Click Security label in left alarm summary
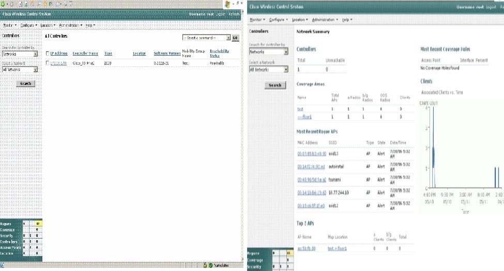504x271 pixels. pos(6,236)
